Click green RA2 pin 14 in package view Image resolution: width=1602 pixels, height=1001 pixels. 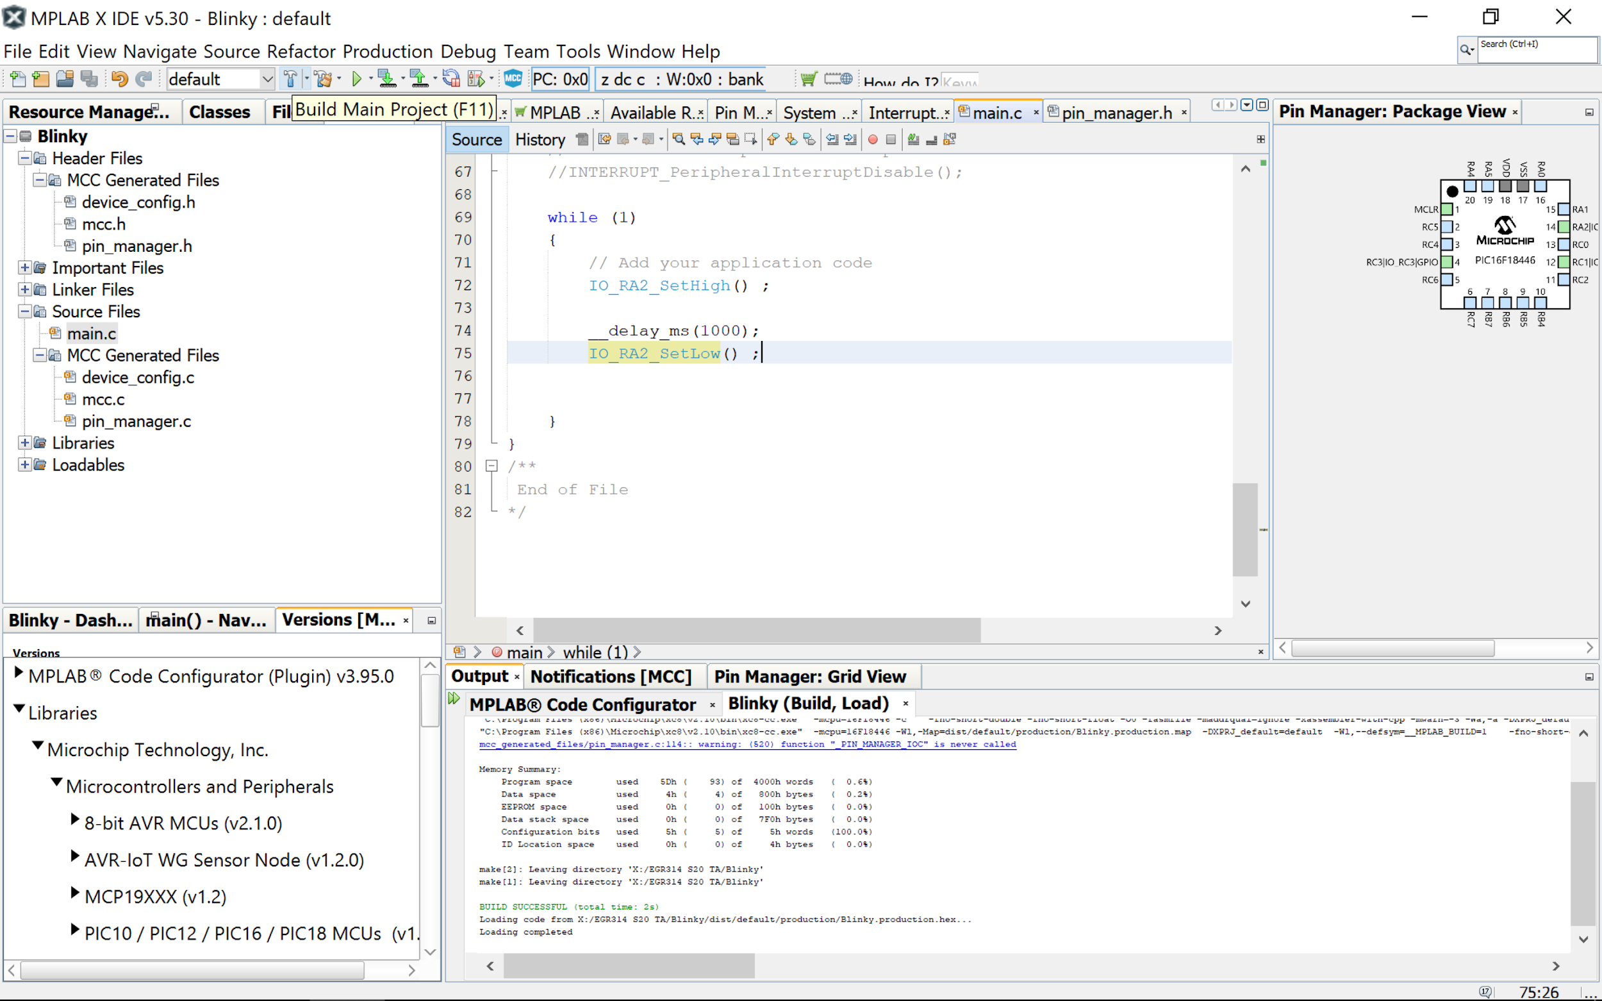coord(1564,226)
